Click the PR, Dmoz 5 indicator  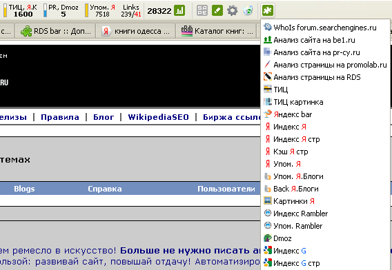61,10
